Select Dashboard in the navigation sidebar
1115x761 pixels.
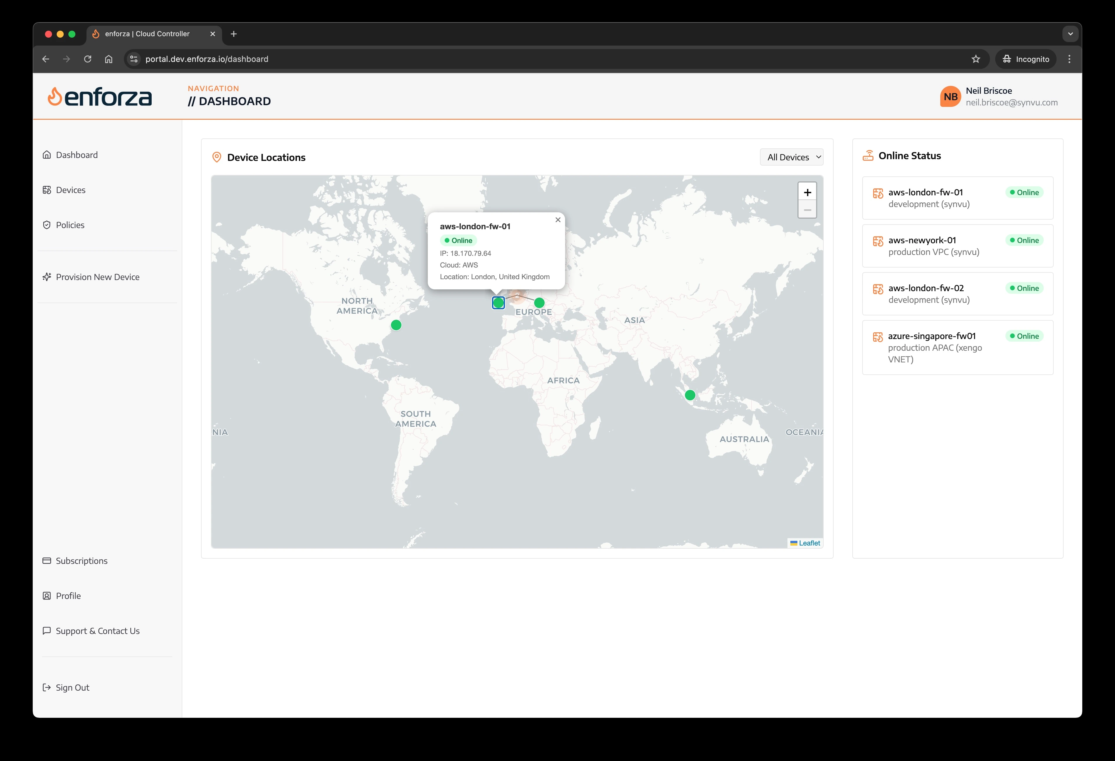(77, 154)
